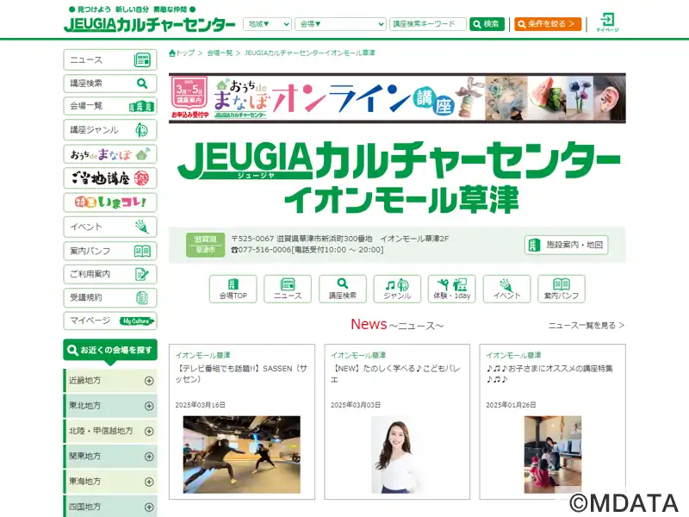Click ニュース一覧を見る link
This screenshot has width=689, height=517.
point(587,326)
